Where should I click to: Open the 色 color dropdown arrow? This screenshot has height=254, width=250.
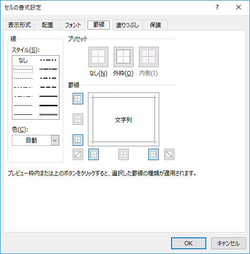(55, 140)
